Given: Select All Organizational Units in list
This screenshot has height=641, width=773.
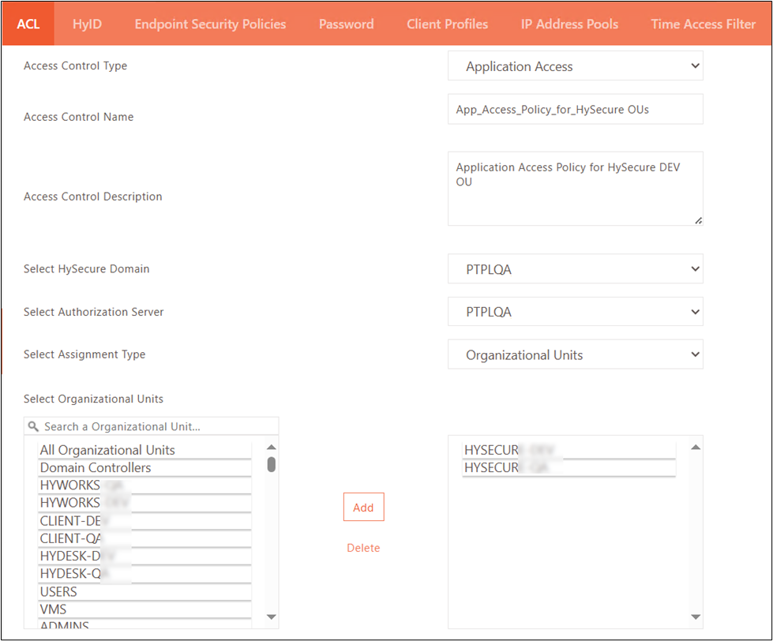Looking at the screenshot, I should pyautogui.click(x=107, y=450).
